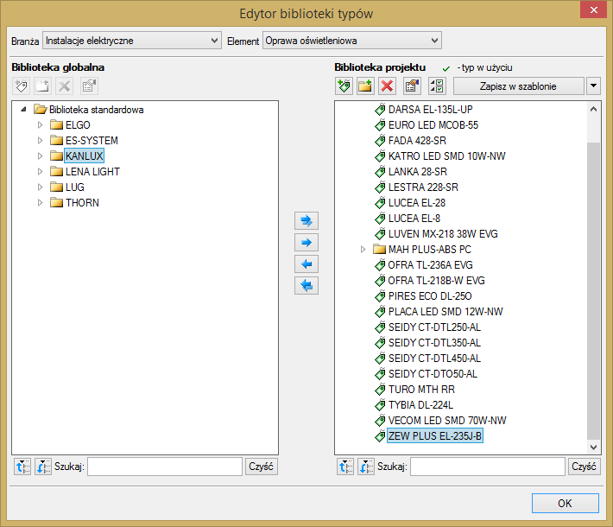The image size is (613, 527).
Task: Click red delete icon in project library
Action: coord(387,86)
